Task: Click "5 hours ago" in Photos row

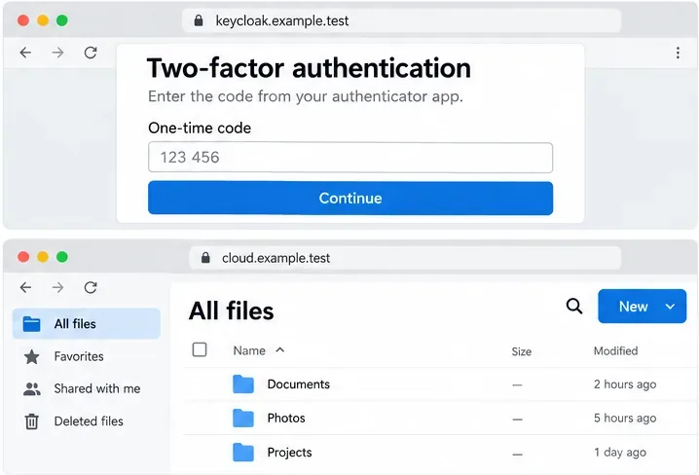Action: (625, 418)
